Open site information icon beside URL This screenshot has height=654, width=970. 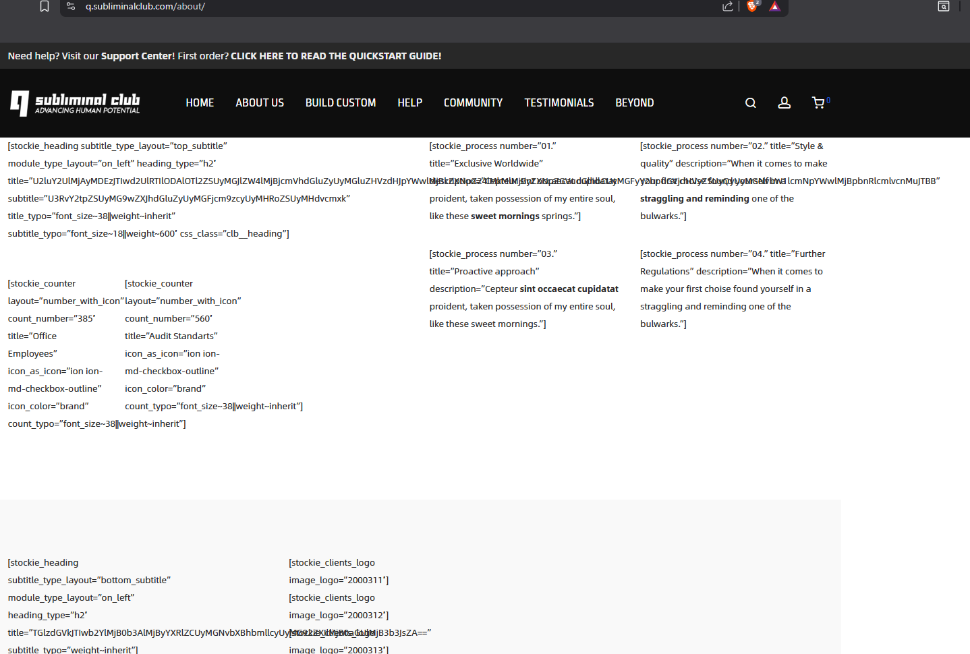click(x=71, y=7)
